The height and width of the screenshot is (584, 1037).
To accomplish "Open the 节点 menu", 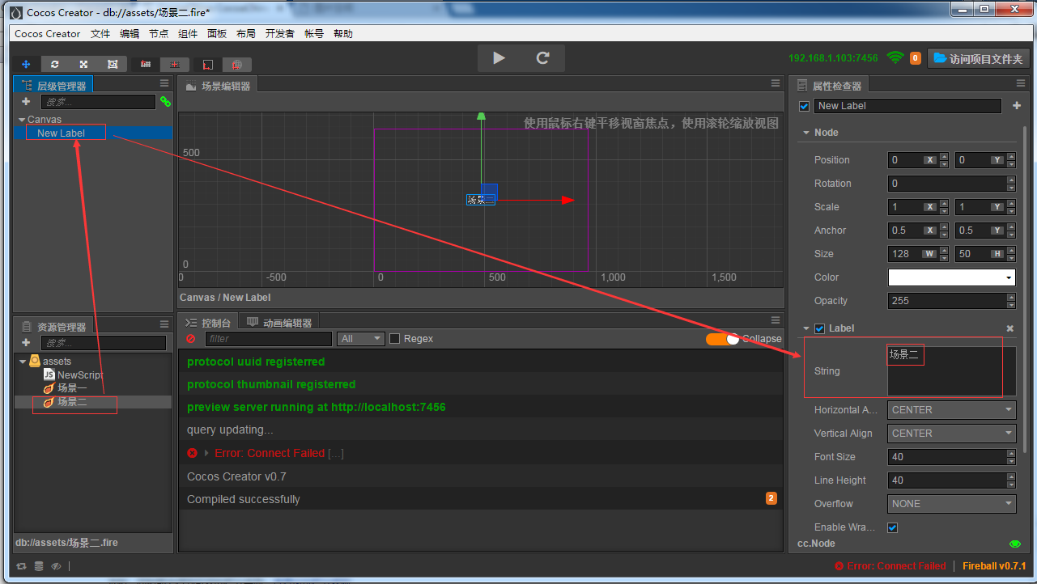I will point(159,34).
